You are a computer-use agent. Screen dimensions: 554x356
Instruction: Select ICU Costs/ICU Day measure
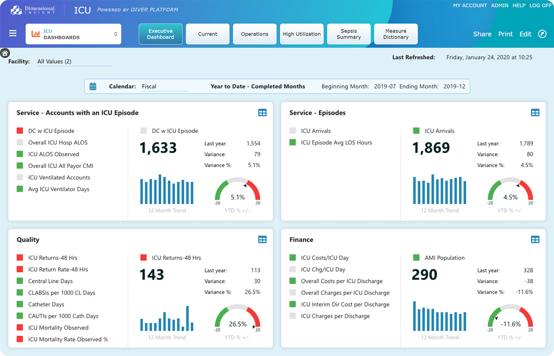point(324,257)
